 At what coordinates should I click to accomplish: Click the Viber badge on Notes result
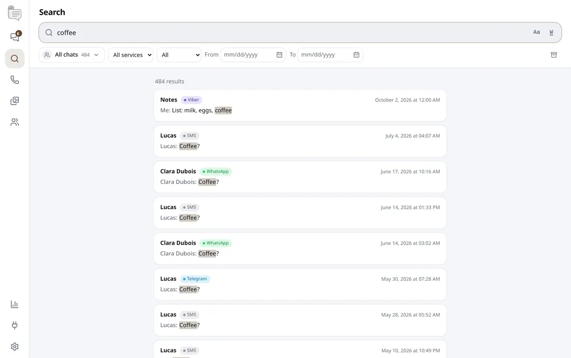(x=192, y=100)
